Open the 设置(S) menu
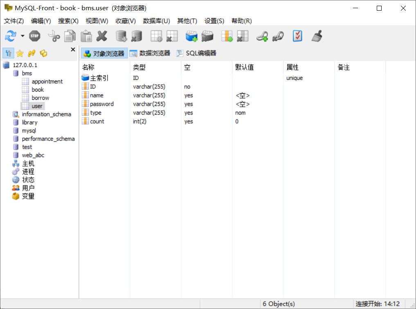Viewport: 416px width, 309px height. 214,21
